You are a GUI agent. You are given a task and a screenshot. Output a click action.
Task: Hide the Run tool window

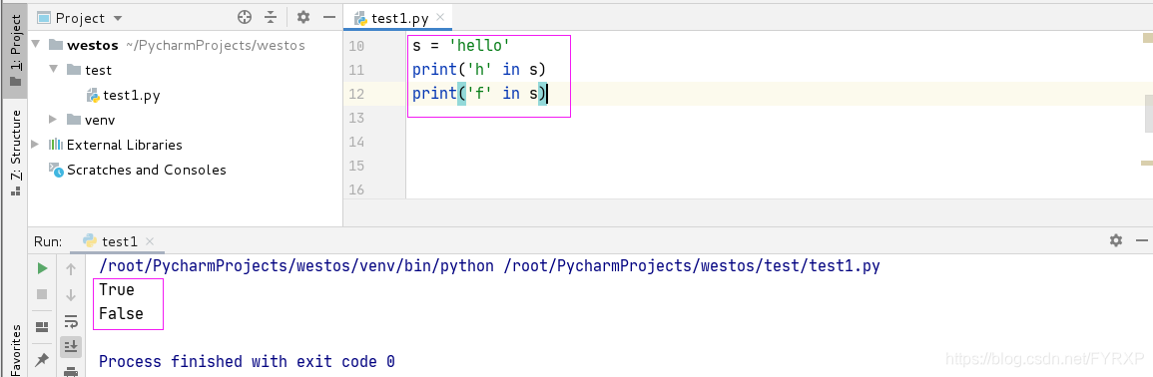coord(1141,240)
